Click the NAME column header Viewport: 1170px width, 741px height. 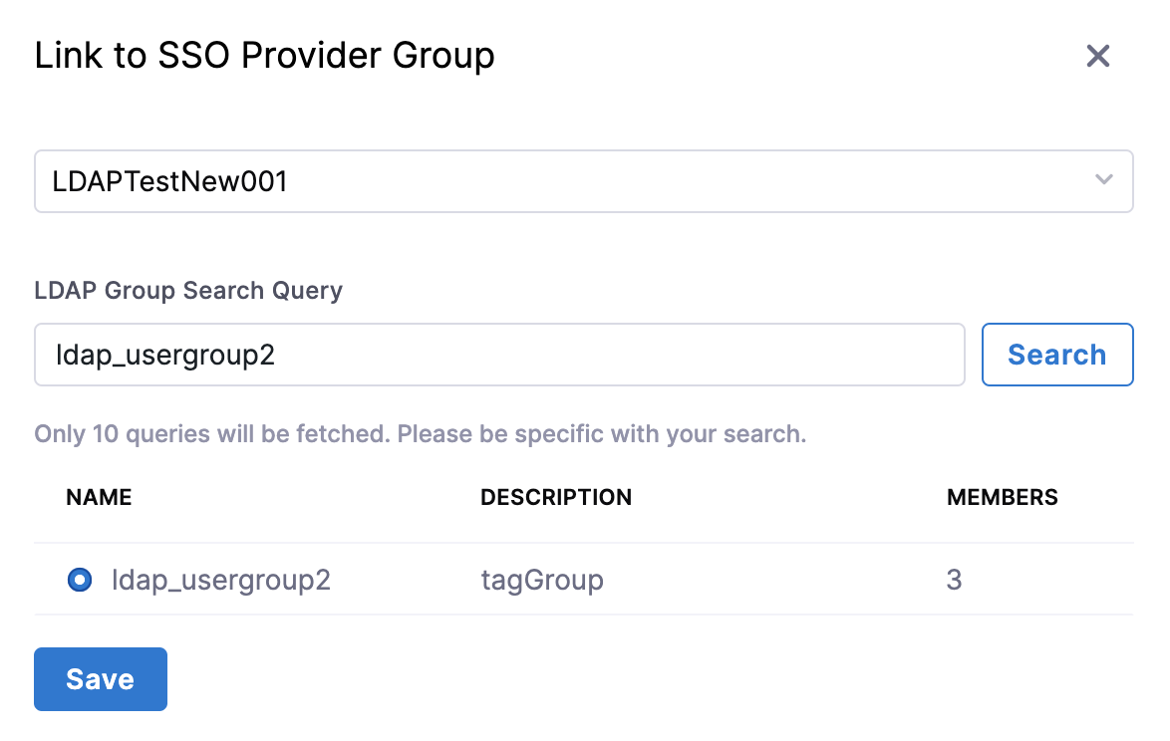(x=99, y=498)
